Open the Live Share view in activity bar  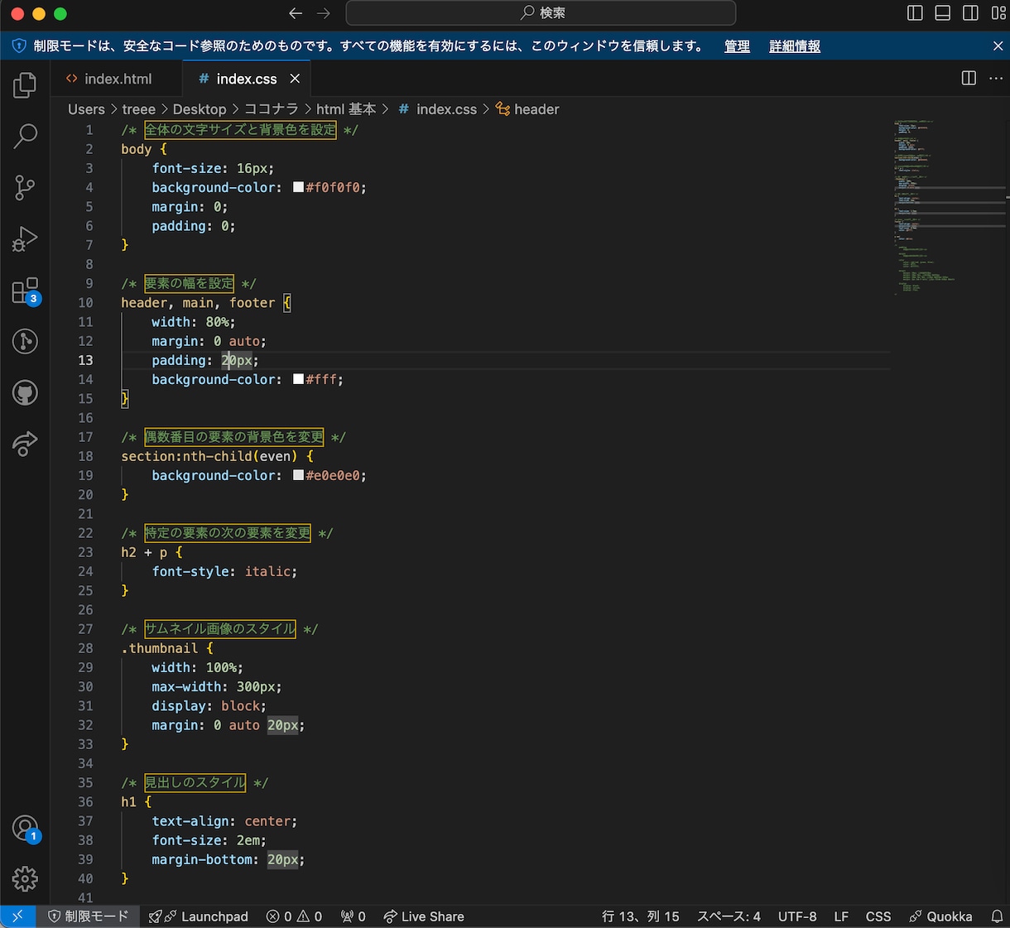[25, 444]
